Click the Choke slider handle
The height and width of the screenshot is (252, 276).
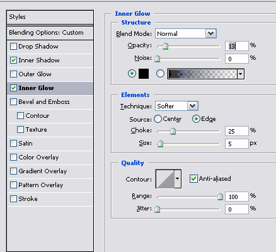[173, 131]
